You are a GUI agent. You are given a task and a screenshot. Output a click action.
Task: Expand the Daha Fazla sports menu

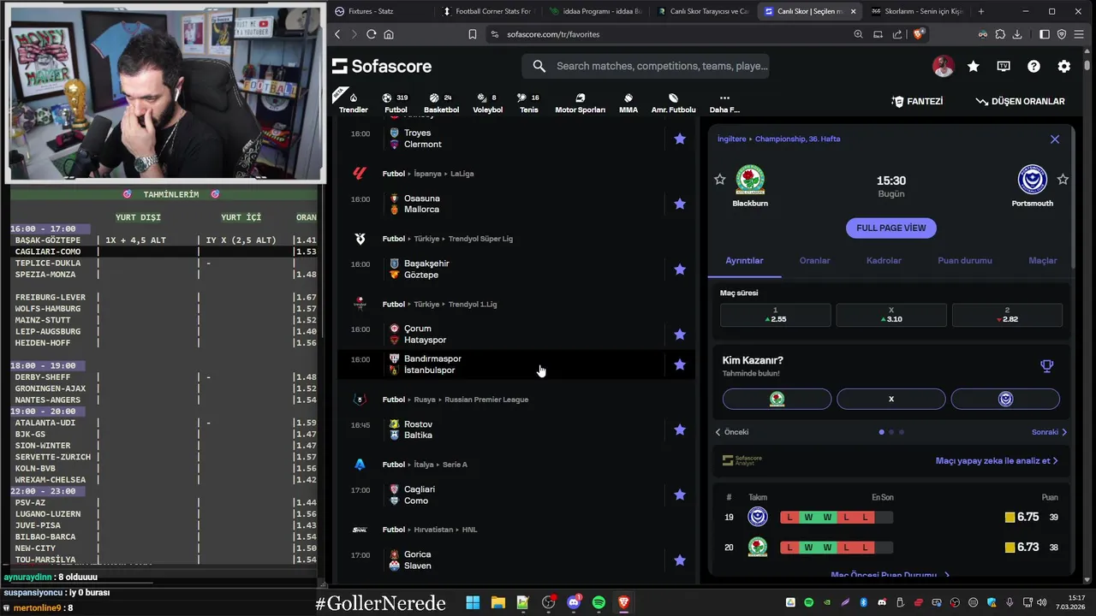click(x=724, y=103)
